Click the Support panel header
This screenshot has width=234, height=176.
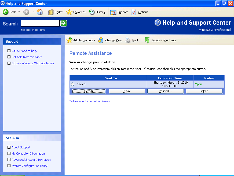click(32, 42)
